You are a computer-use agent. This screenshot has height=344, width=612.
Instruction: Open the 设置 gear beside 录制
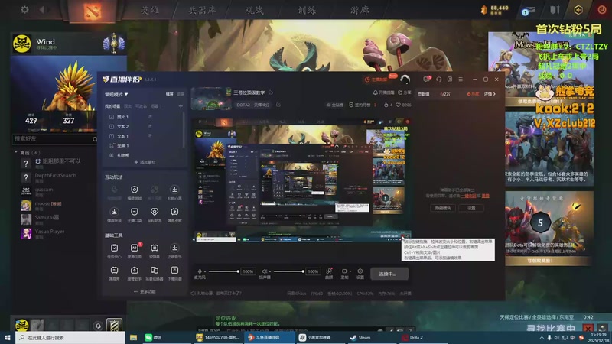(x=360, y=273)
